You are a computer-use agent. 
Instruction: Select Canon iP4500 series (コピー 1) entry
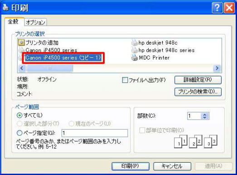pyautogui.click(x=63, y=58)
